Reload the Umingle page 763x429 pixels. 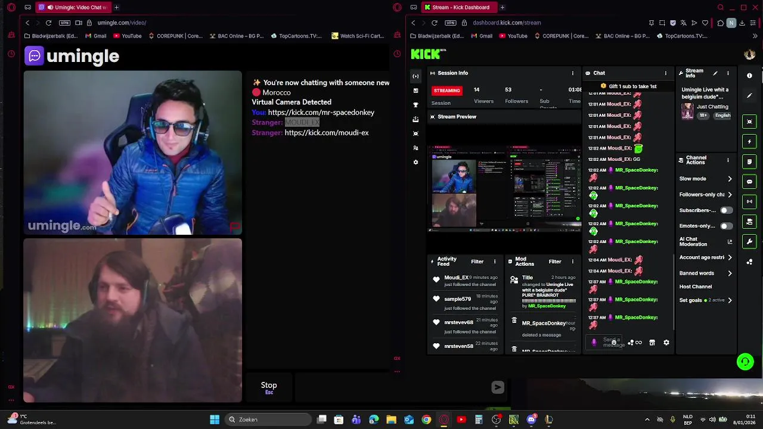(x=48, y=23)
